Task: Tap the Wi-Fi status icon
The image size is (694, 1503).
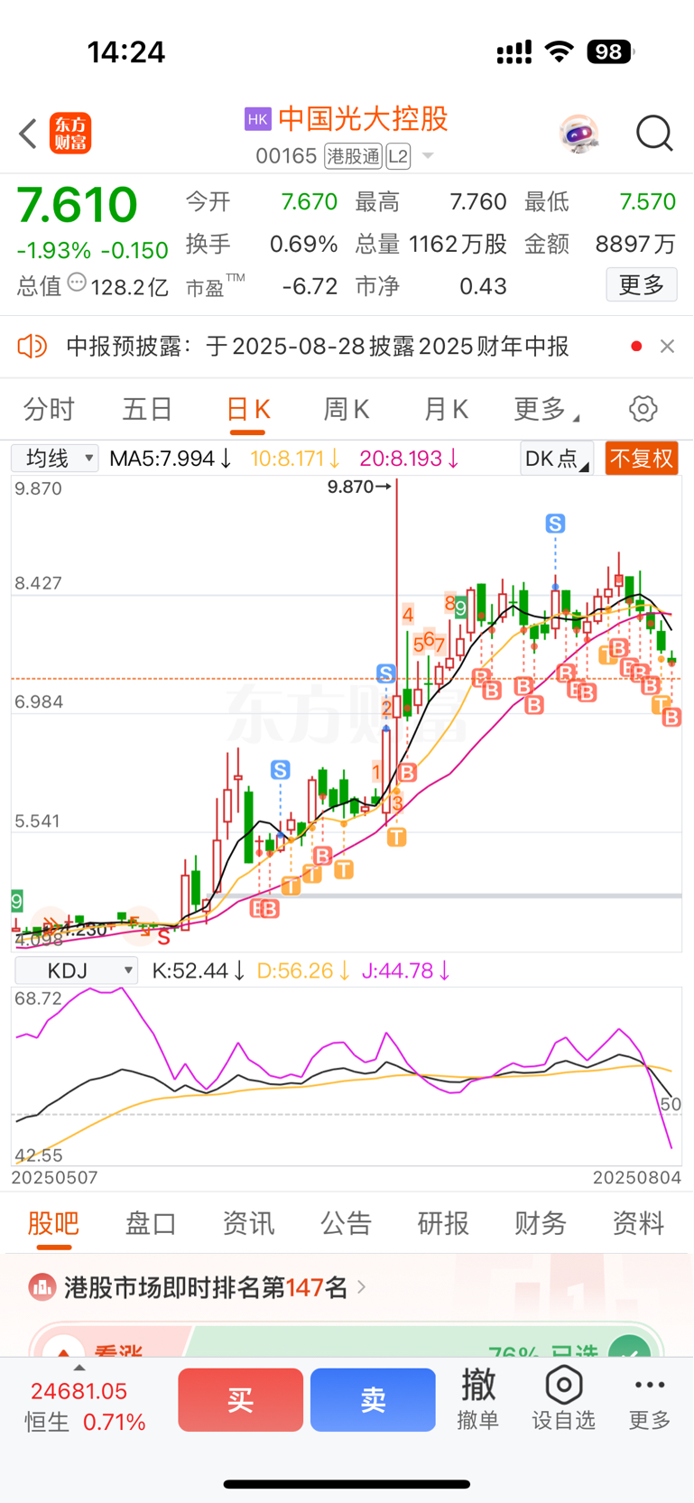Action: pos(560,51)
